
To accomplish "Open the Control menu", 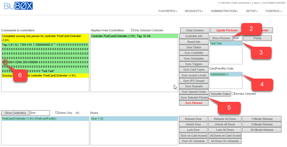I will [274, 11].
